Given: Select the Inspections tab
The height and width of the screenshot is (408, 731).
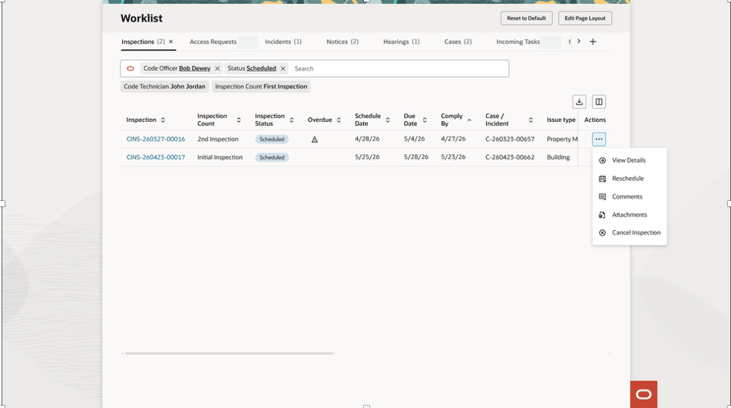Looking at the screenshot, I should pyautogui.click(x=143, y=41).
